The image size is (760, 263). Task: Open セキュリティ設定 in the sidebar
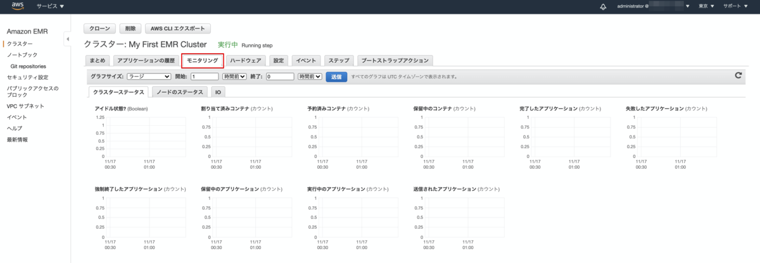[x=27, y=77]
